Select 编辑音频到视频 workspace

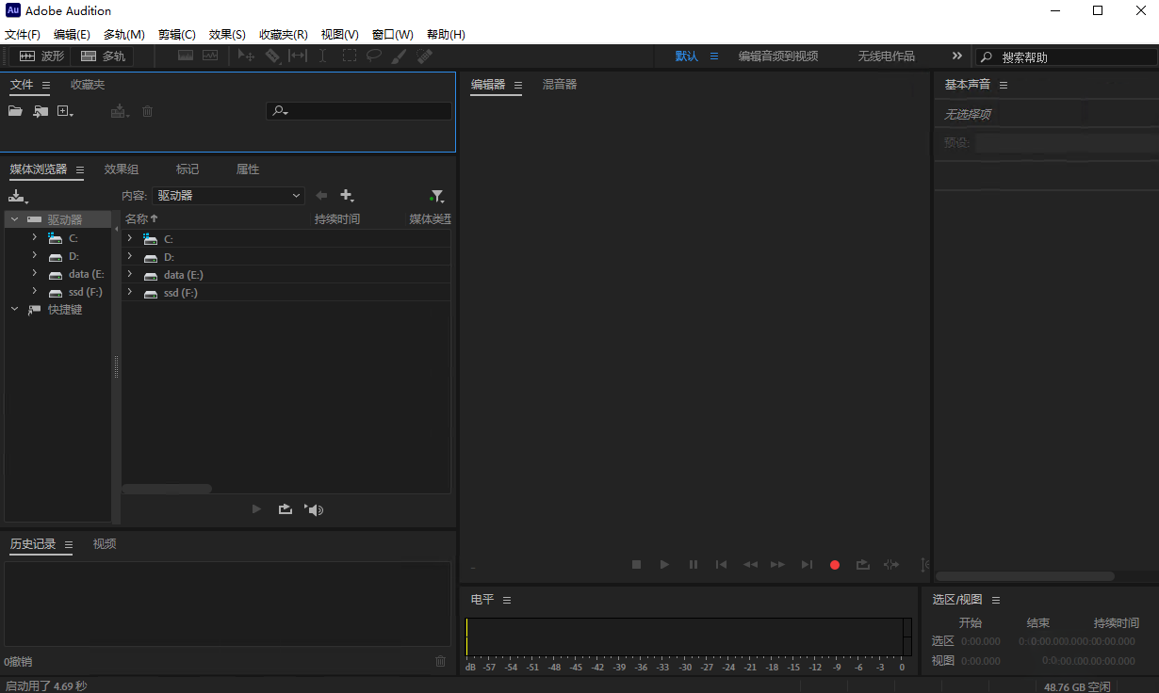point(778,56)
